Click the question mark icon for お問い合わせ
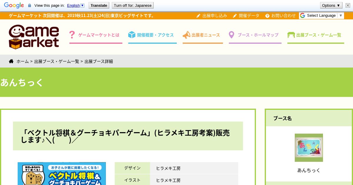The height and width of the screenshot is (185, 353). tap(267, 16)
